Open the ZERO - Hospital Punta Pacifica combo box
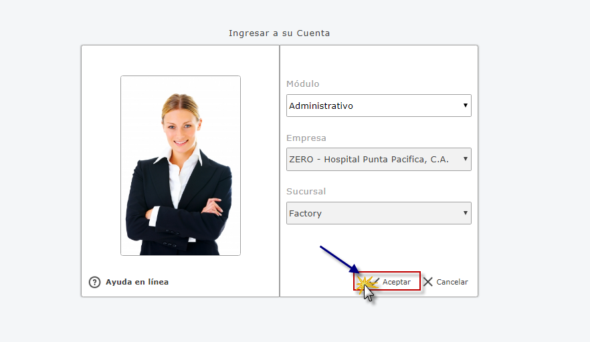Screen dimensions: 590x342 pos(379,160)
